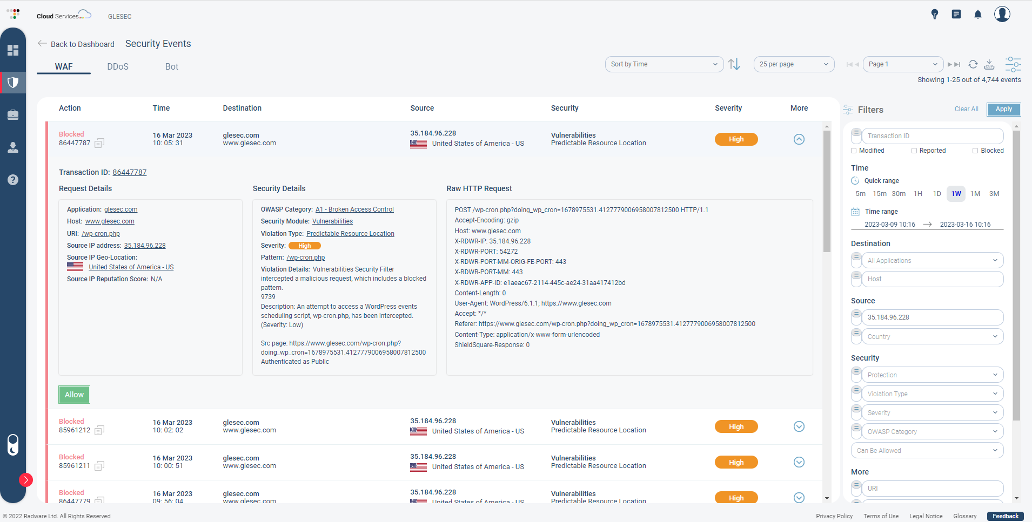Refresh the events list
1032x522 pixels.
pos(973,64)
